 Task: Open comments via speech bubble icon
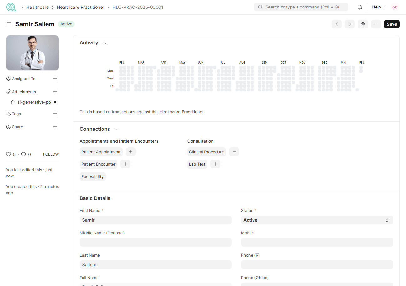point(23,154)
